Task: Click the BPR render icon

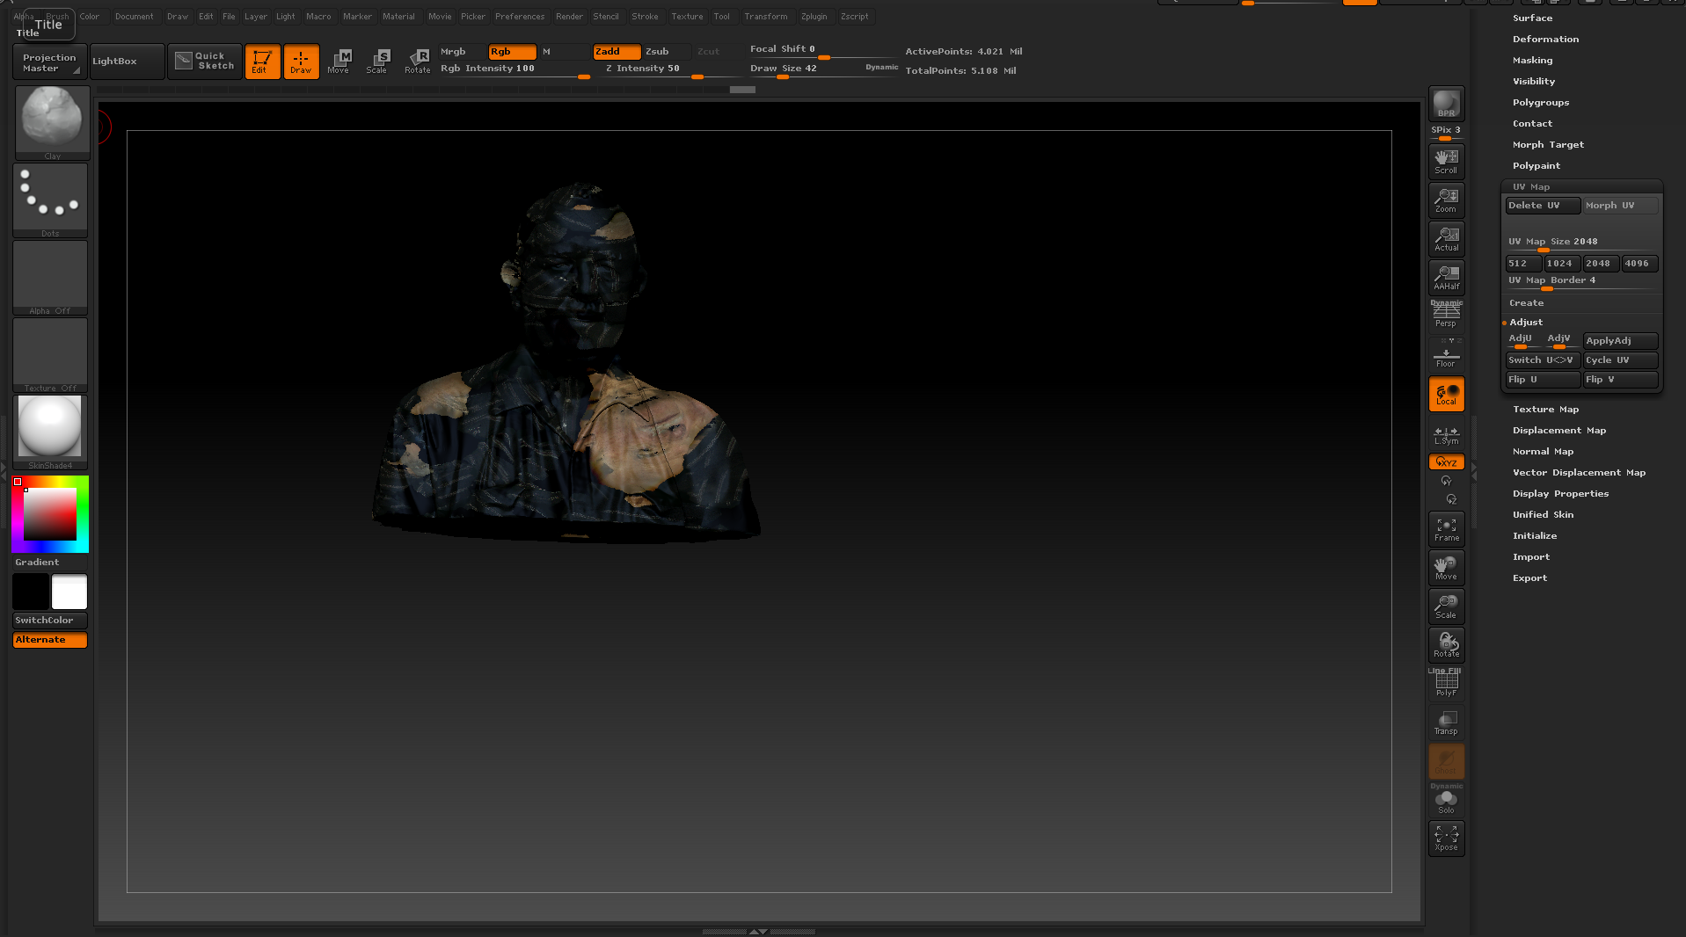Action: tap(1446, 104)
